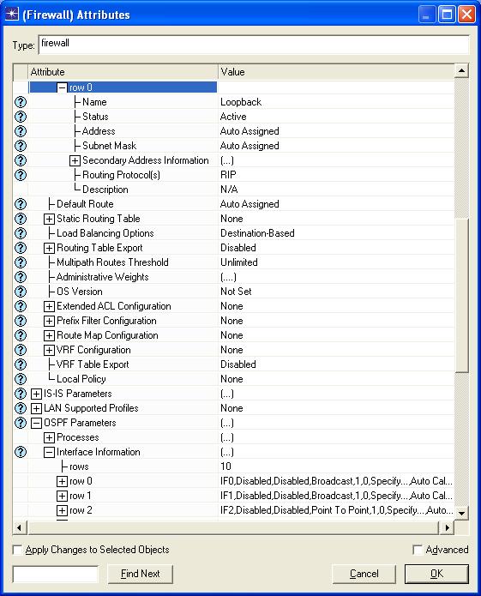Collapse Interface Information under OSPF
The width and height of the screenshot is (481, 596).
coord(49,452)
